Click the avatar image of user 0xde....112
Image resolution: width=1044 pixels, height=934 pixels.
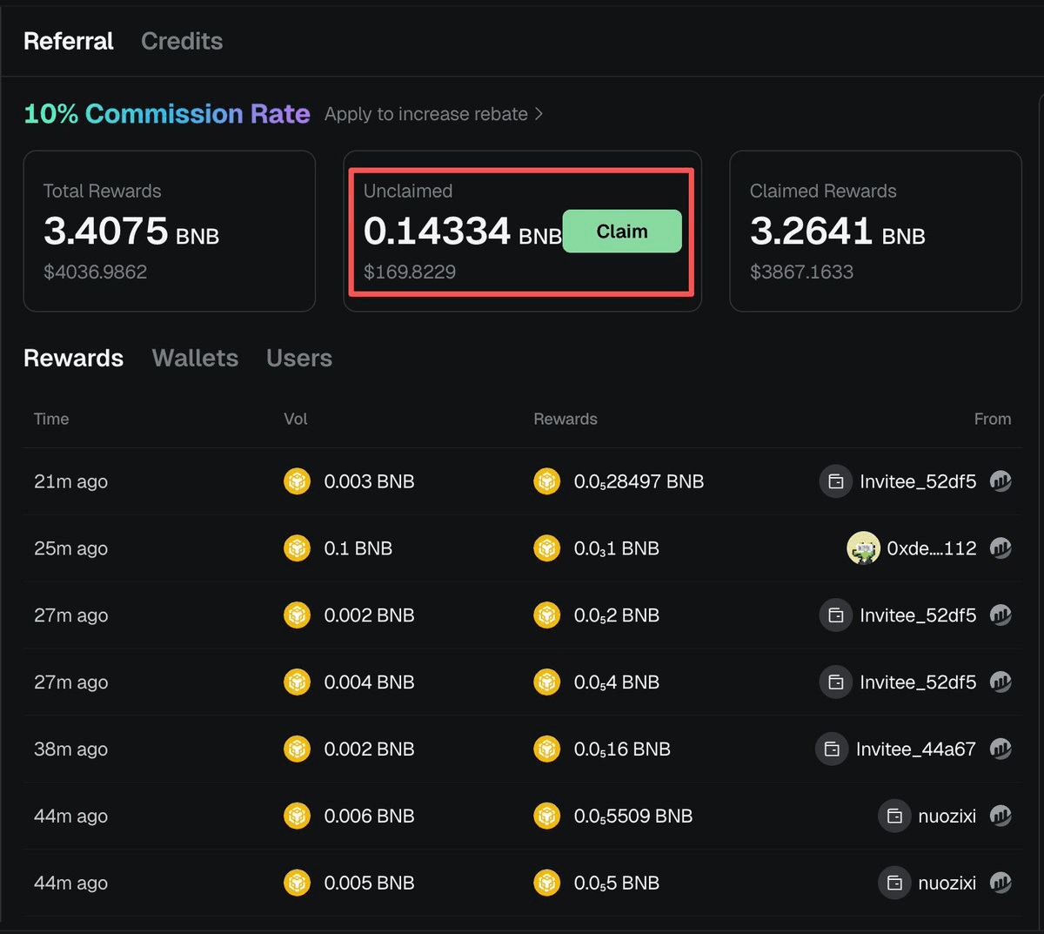pos(863,548)
